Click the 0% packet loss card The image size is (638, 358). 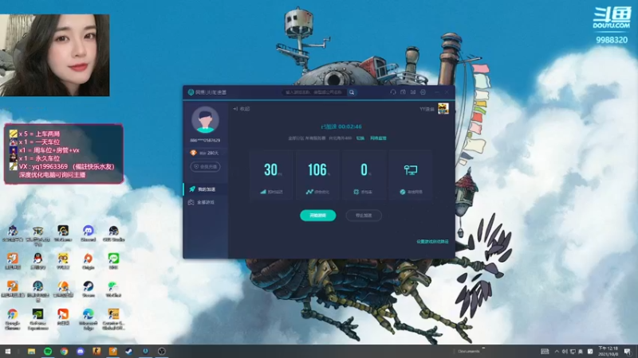point(364,176)
